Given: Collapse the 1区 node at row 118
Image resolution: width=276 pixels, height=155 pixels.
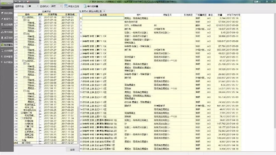Looking at the screenshot, I should (x=24, y=20).
